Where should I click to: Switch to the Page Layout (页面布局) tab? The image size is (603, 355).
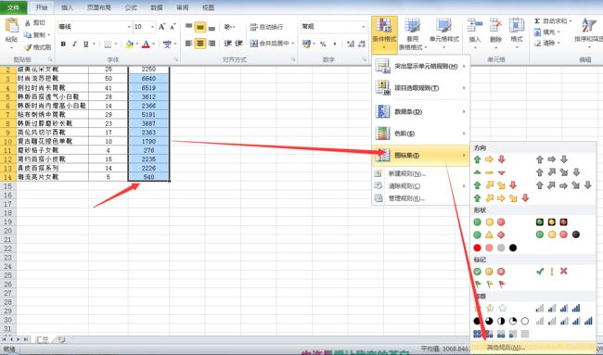point(99,7)
